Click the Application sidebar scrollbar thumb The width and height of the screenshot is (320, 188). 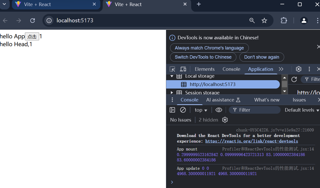pyautogui.click(x=284, y=84)
